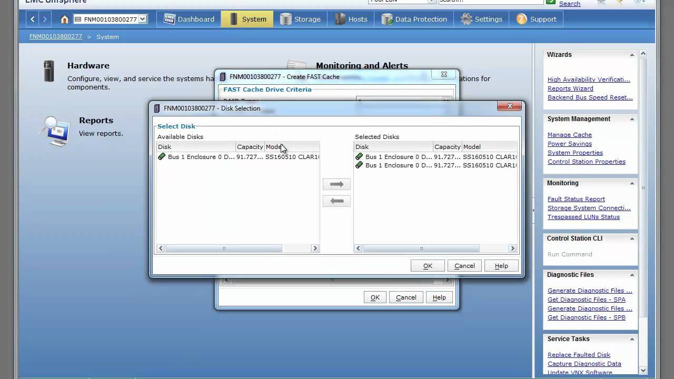This screenshot has height=379, width=674.
Task: Close the Disk Selection dialog
Action: pyautogui.click(x=509, y=106)
